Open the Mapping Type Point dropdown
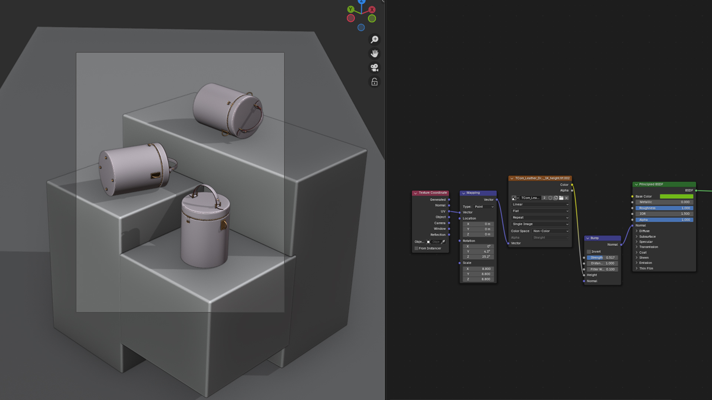 tap(484, 207)
